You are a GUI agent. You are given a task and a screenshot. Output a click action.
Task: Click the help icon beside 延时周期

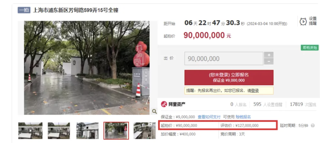(x=313, y=126)
